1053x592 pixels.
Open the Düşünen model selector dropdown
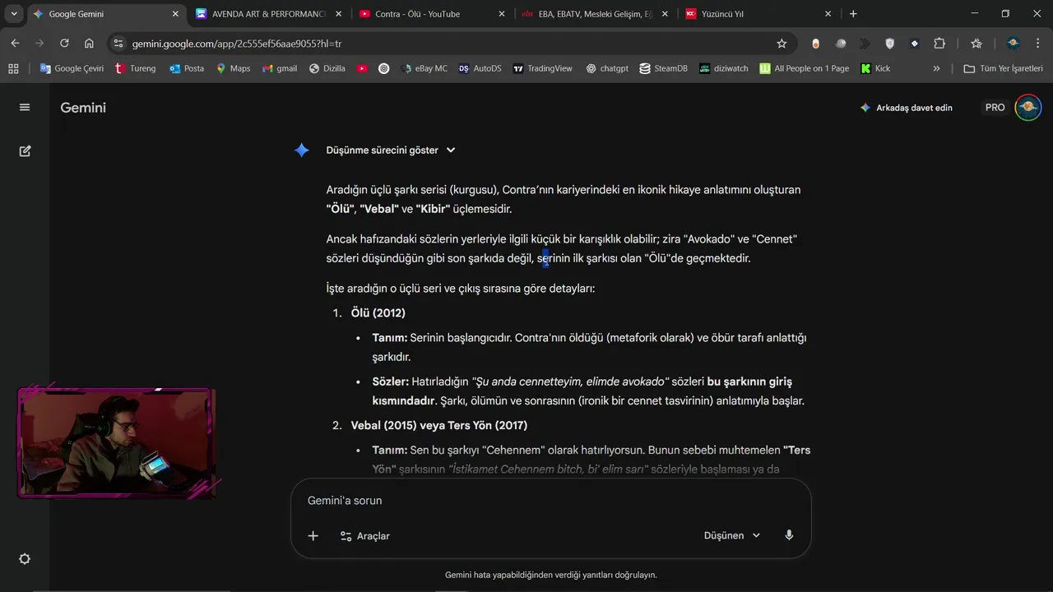tap(731, 535)
